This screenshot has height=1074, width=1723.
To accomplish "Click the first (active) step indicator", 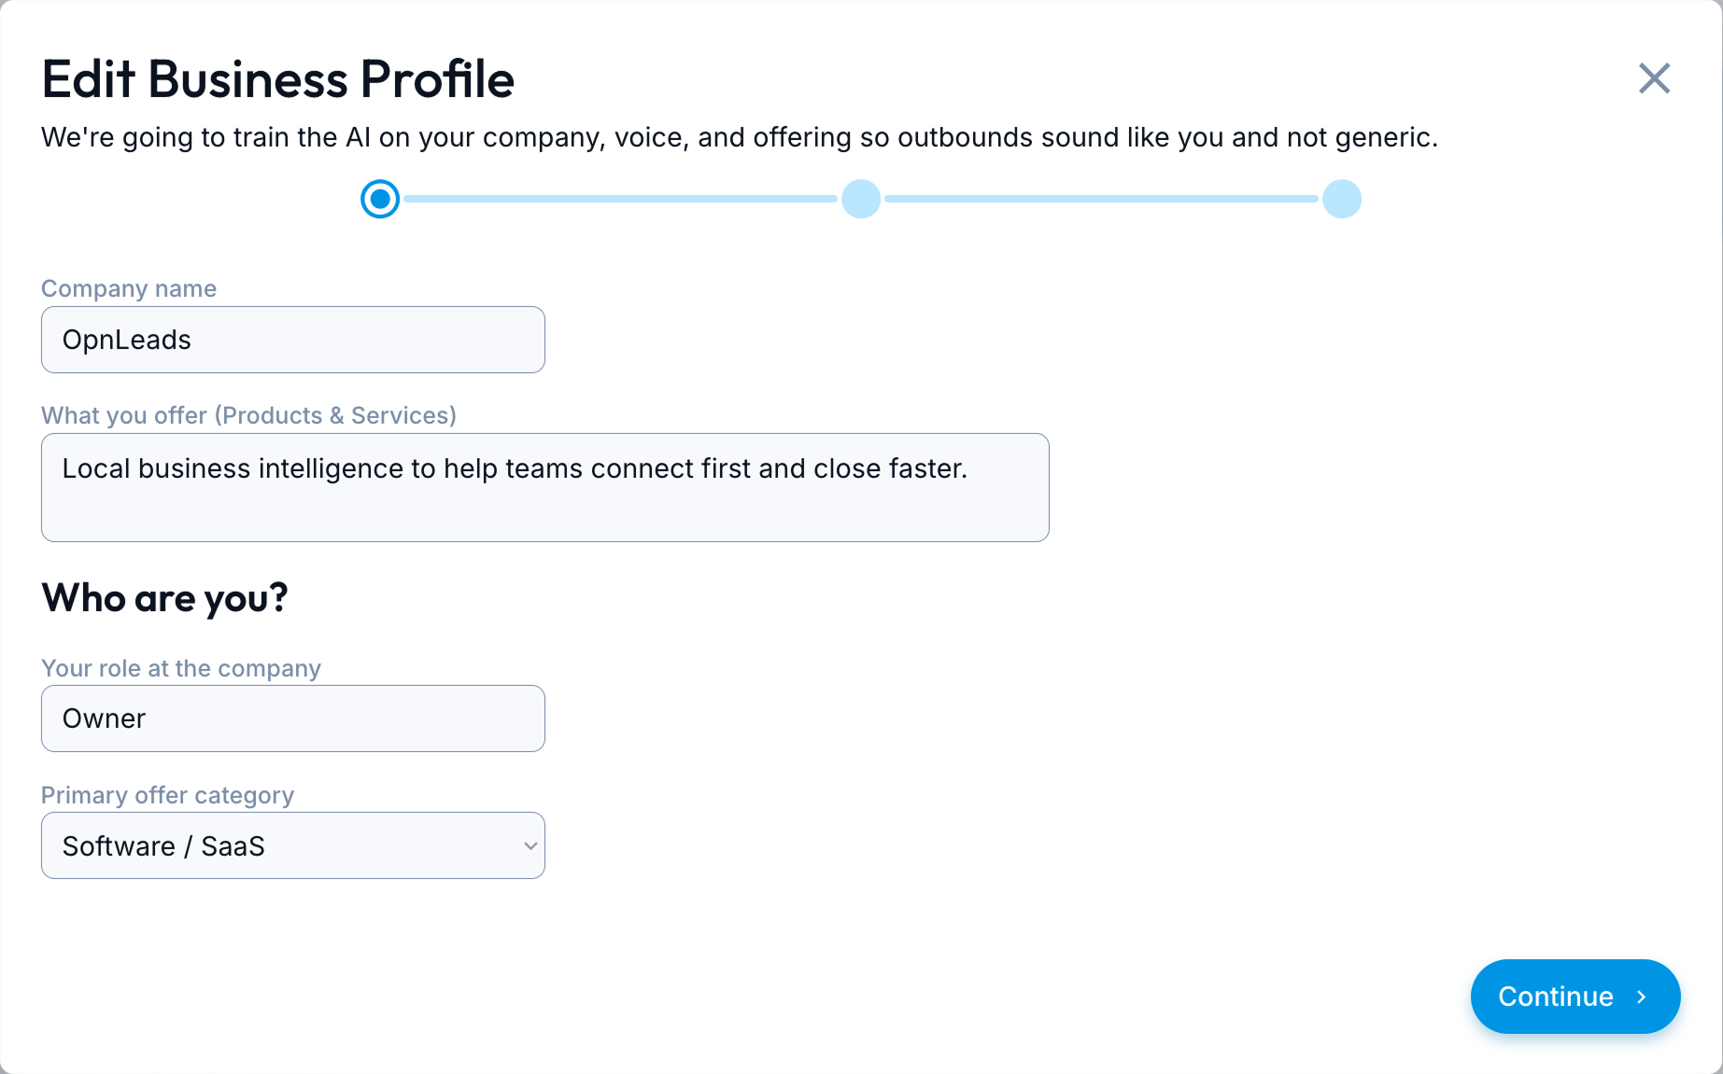I will coord(380,199).
